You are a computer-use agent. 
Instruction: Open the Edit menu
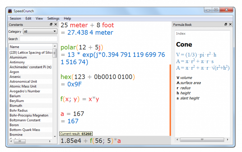pyautogui.click(x=28, y=18)
